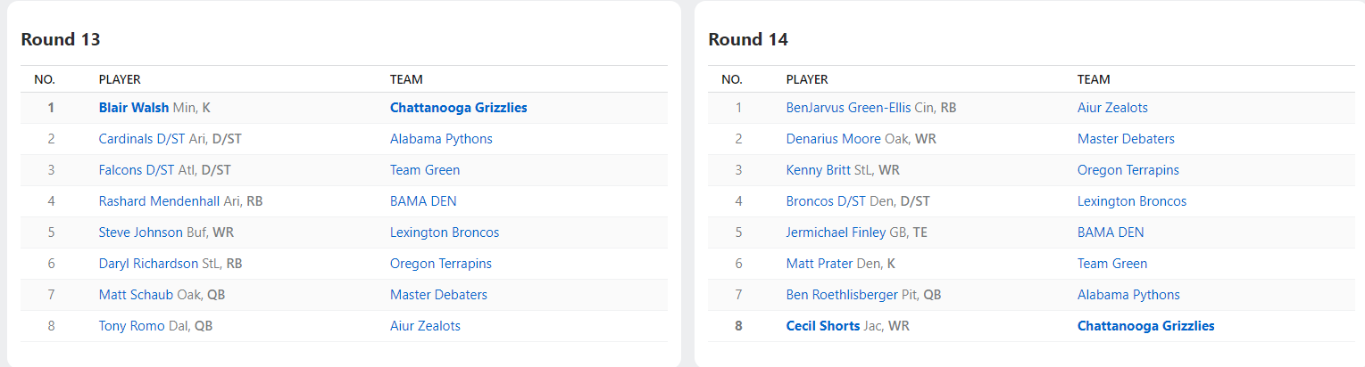Click Daryl Richardson player name
This screenshot has width=1365, height=367.
[148, 264]
